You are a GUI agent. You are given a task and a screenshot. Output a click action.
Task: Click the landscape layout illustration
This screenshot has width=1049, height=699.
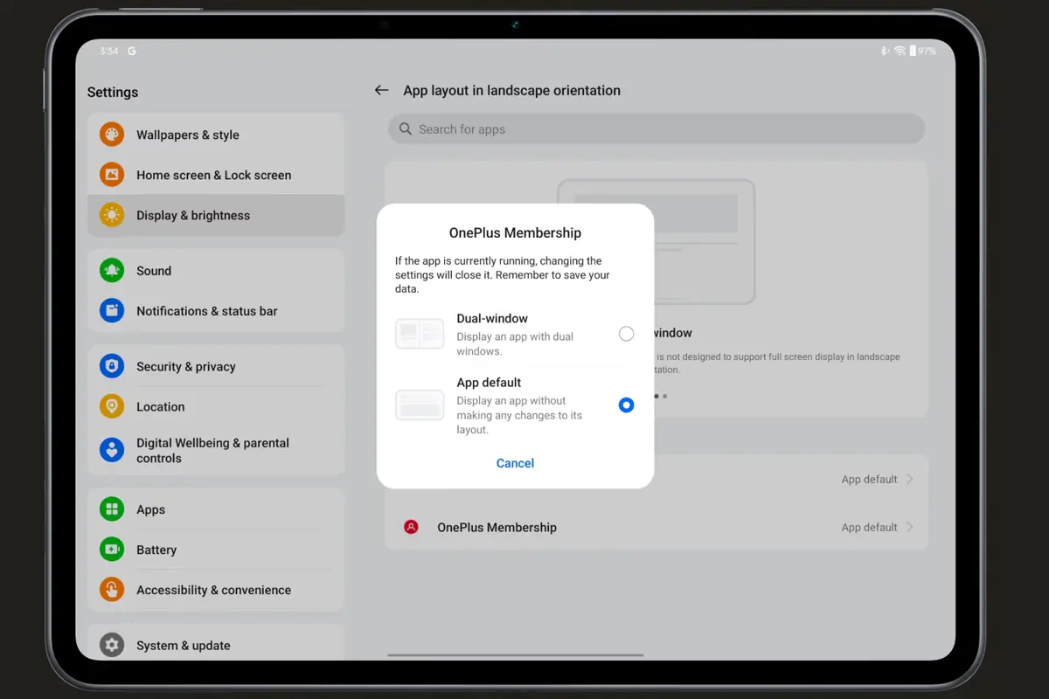656,241
